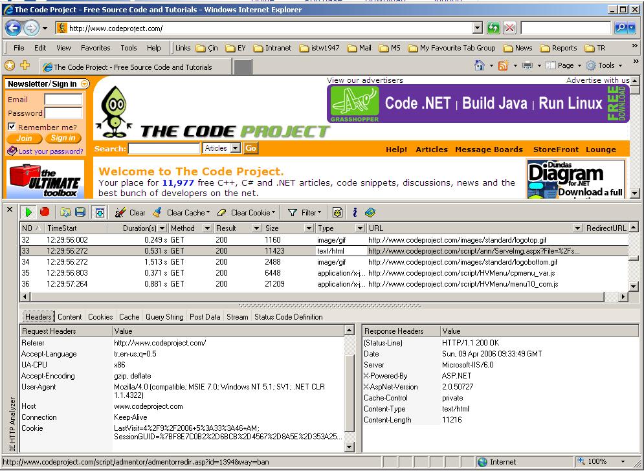This screenshot has height=471, width=644.
Task: Expand the address bar history dropdown
Action: coord(477,28)
